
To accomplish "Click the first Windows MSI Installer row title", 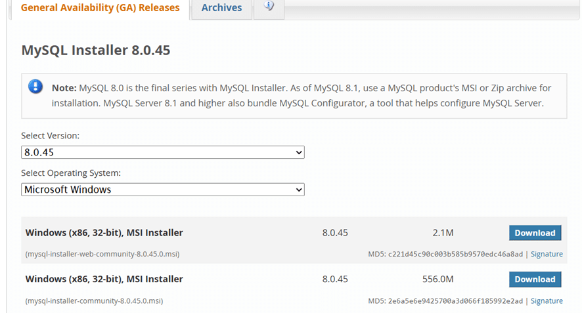I will 104,233.
